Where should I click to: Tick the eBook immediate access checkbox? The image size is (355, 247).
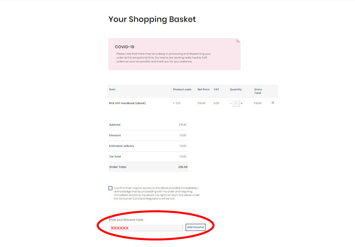click(110, 188)
